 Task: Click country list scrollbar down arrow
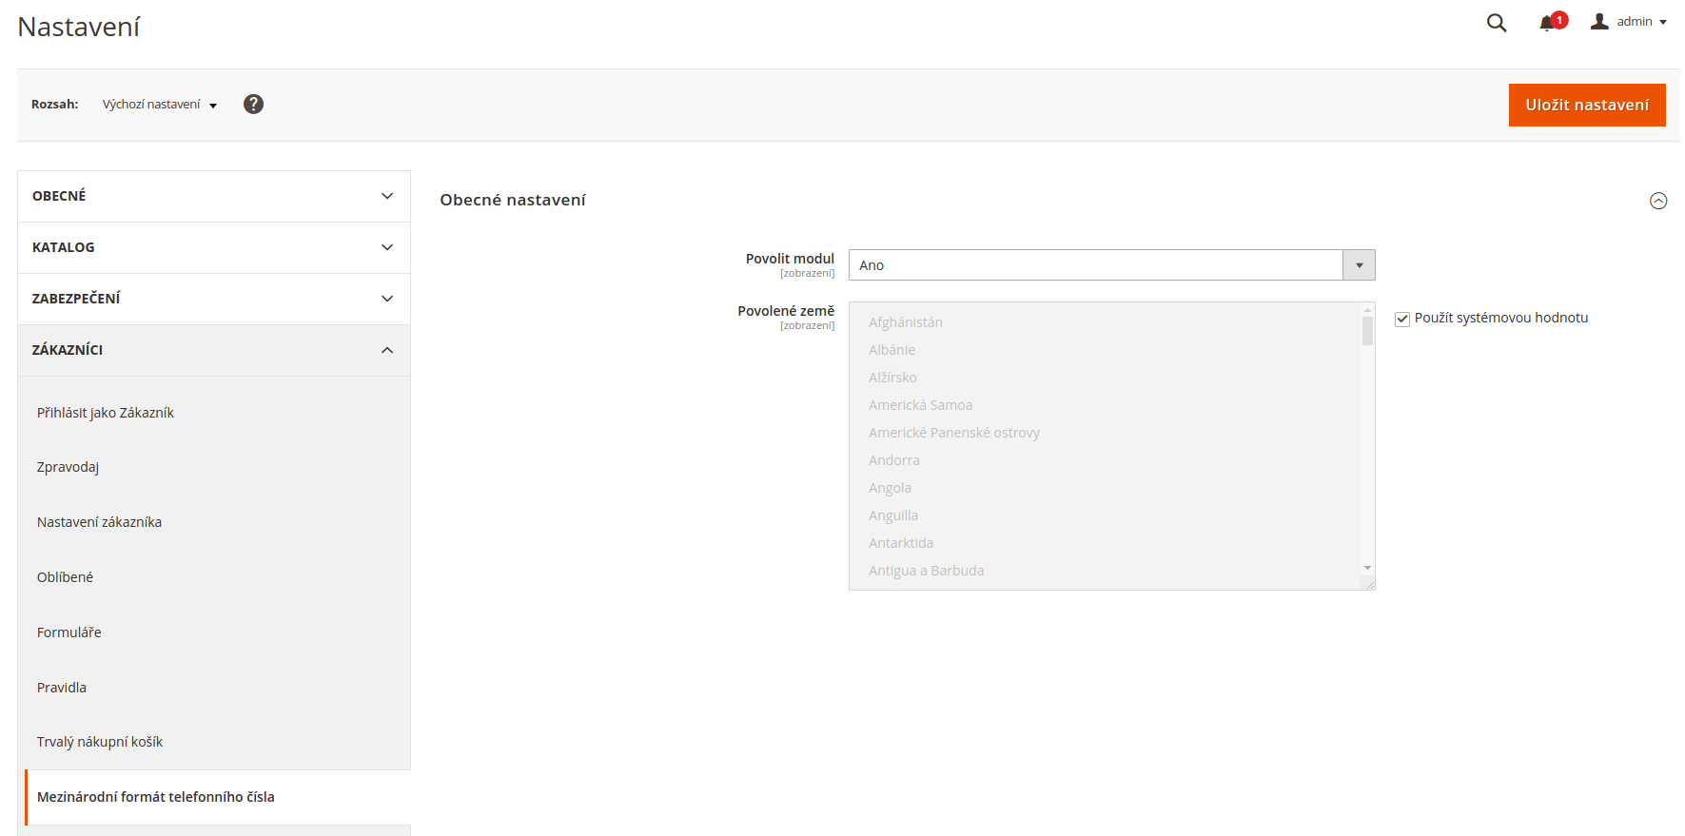click(1367, 568)
